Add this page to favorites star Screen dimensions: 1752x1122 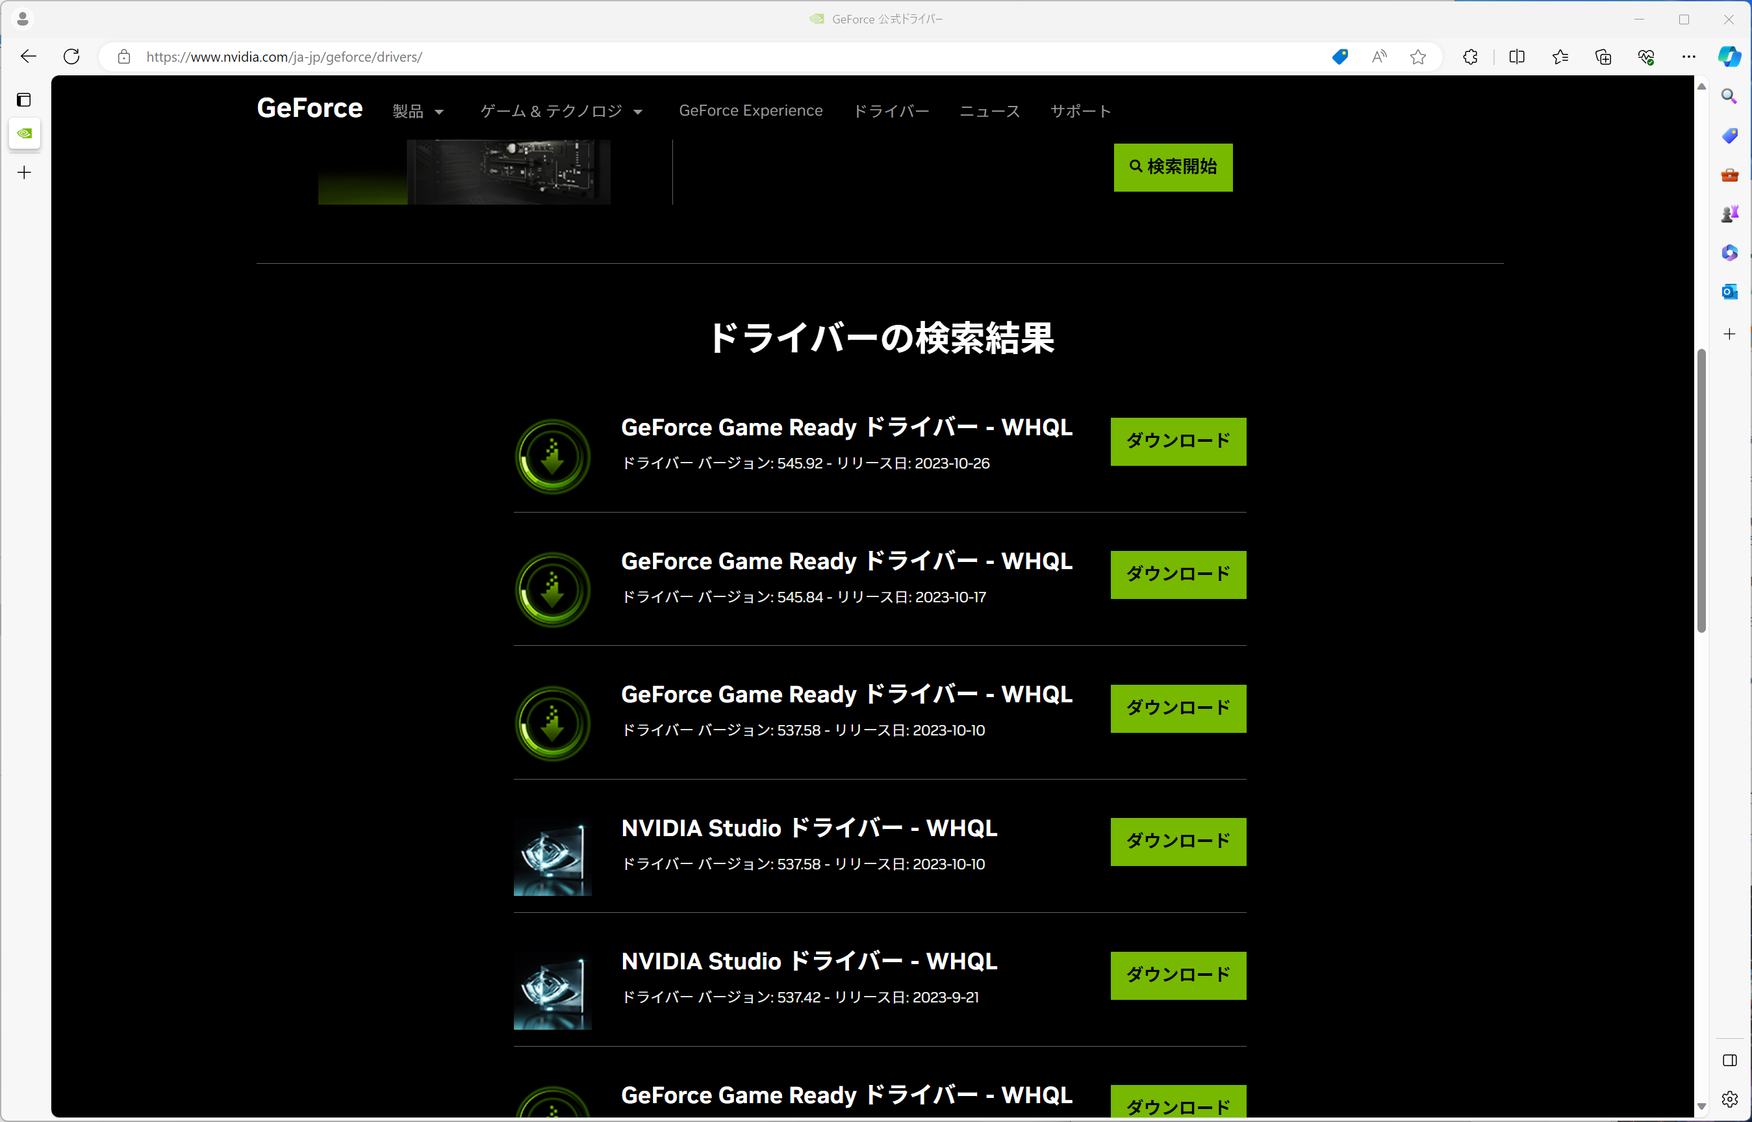click(1417, 57)
